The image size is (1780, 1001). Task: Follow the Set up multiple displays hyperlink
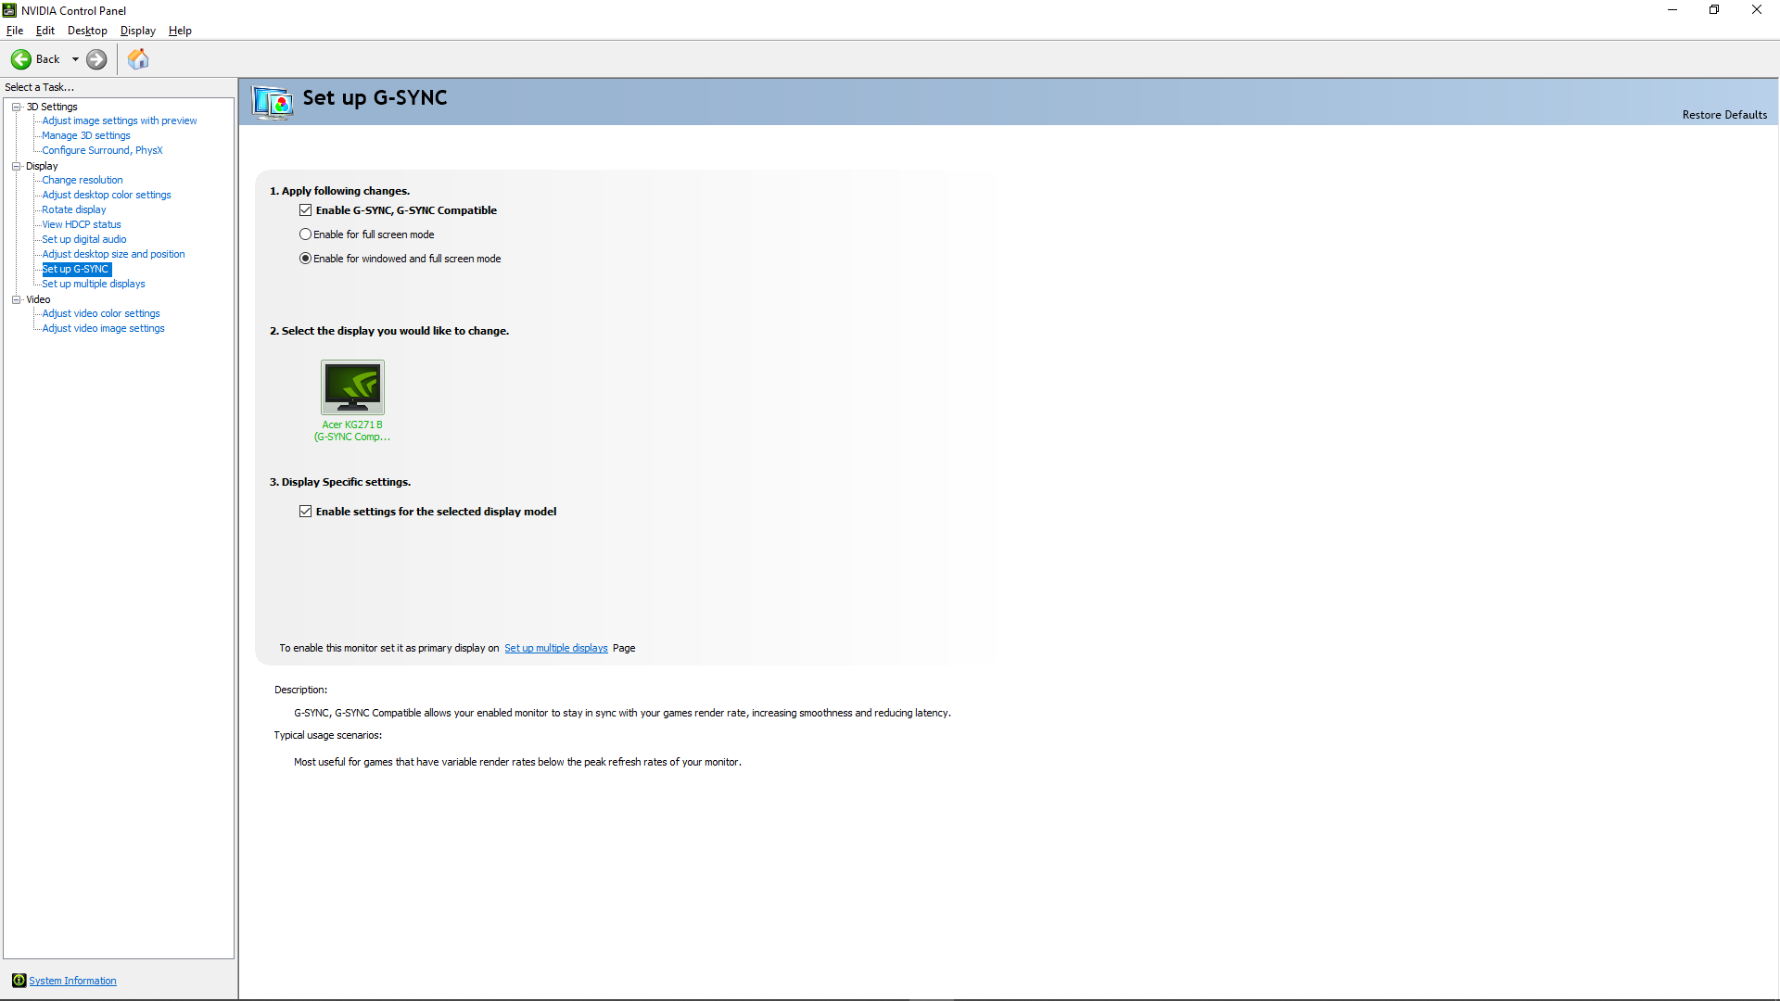coord(556,648)
